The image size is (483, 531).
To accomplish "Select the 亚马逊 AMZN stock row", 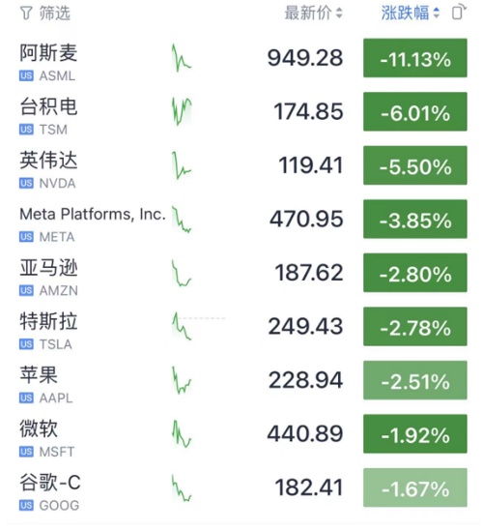I will (x=241, y=273).
